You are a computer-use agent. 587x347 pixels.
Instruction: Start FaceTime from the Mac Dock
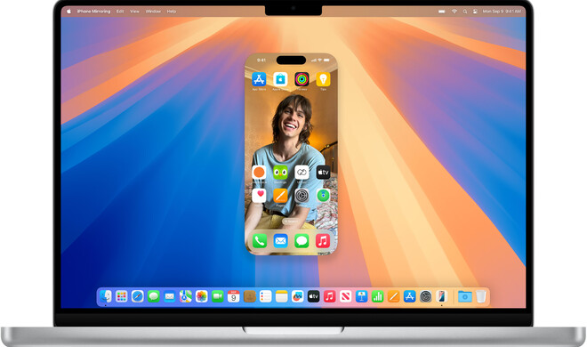coord(218,296)
